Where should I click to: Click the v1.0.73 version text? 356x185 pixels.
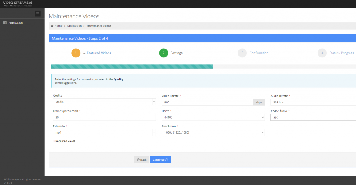click(8, 183)
